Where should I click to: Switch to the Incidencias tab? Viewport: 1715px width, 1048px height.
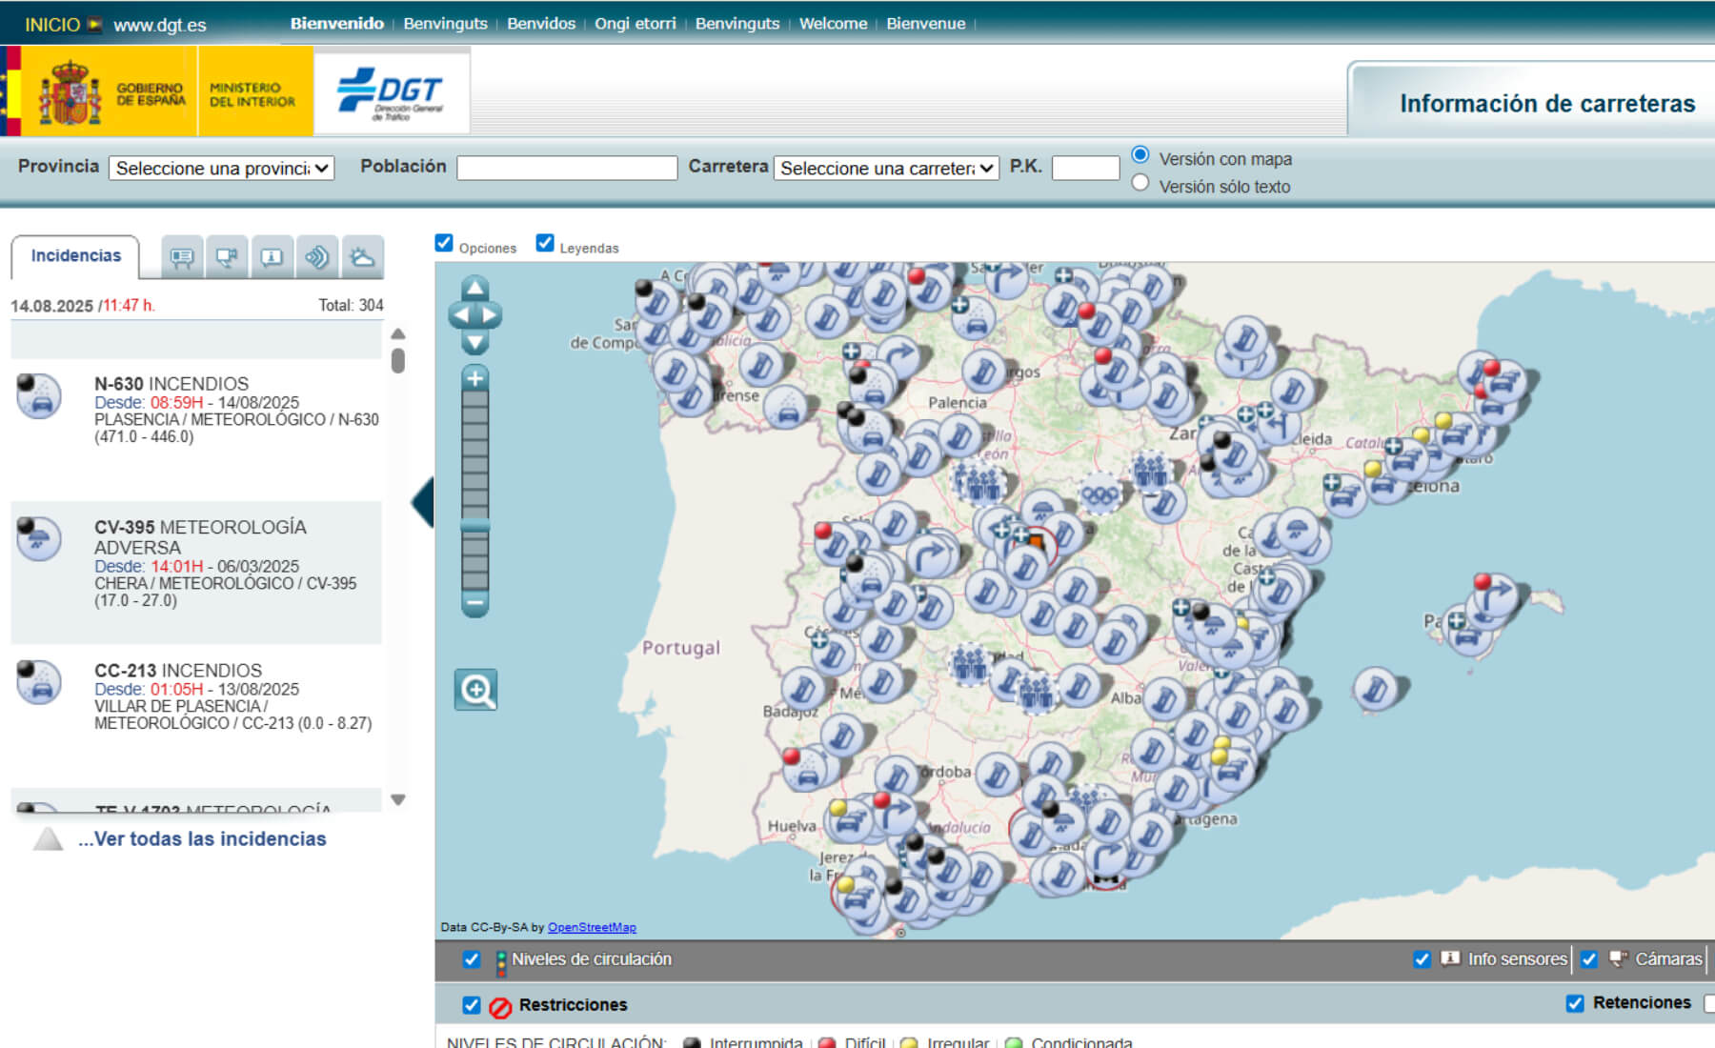pyautogui.click(x=74, y=254)
